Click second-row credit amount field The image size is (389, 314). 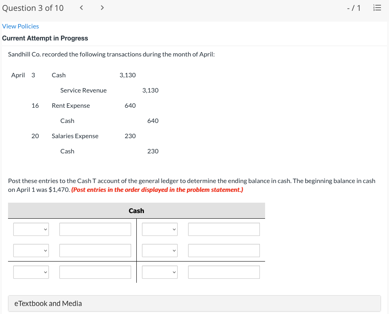[x=224, y=251]
